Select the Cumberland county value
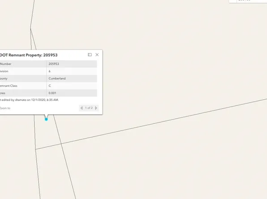 (57, 79)
